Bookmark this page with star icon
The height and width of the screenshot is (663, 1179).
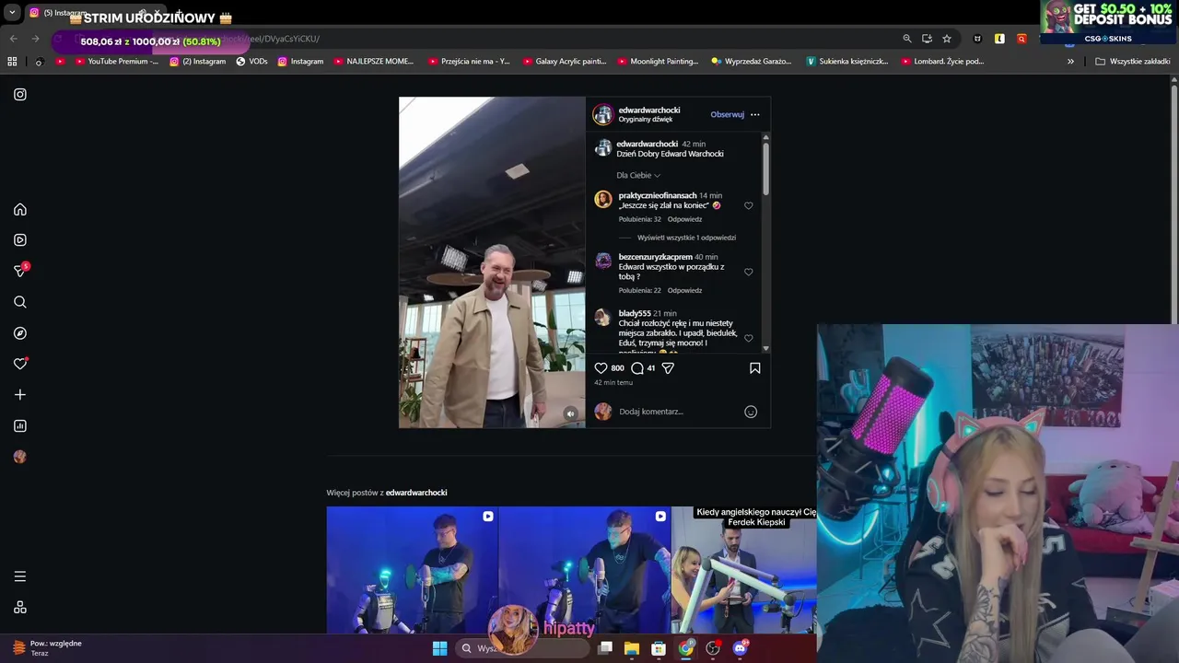[x=947, y=39]
